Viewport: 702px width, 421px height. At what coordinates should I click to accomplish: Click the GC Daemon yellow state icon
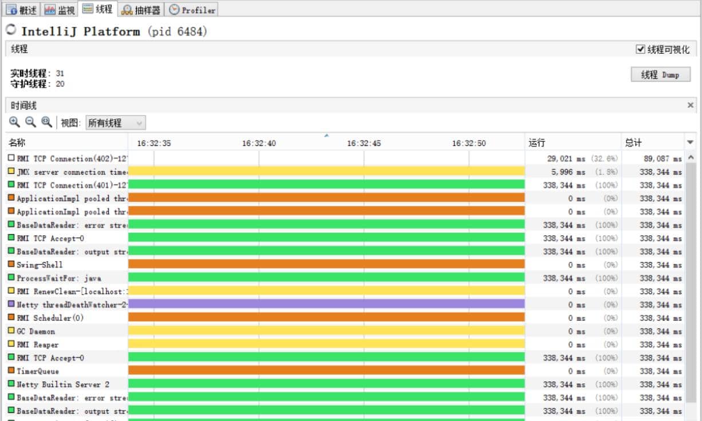coord(11,331)
